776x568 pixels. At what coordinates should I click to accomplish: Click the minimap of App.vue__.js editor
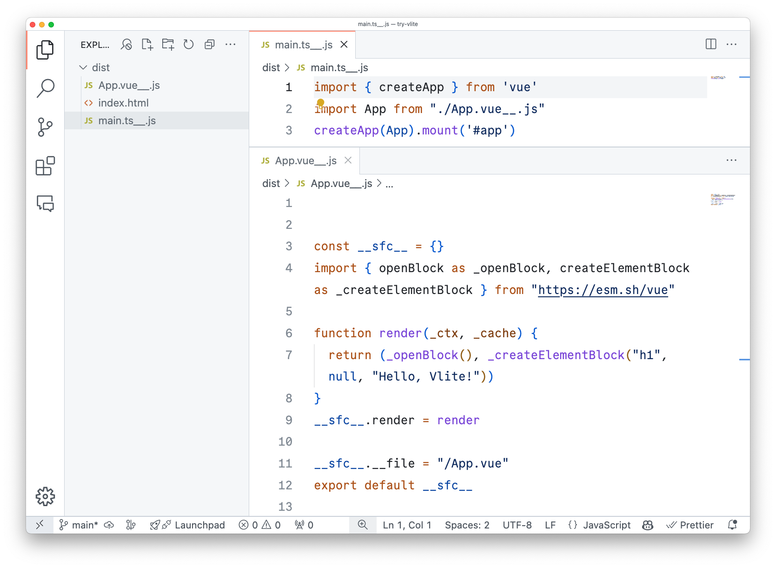click(x=723, y=200)
